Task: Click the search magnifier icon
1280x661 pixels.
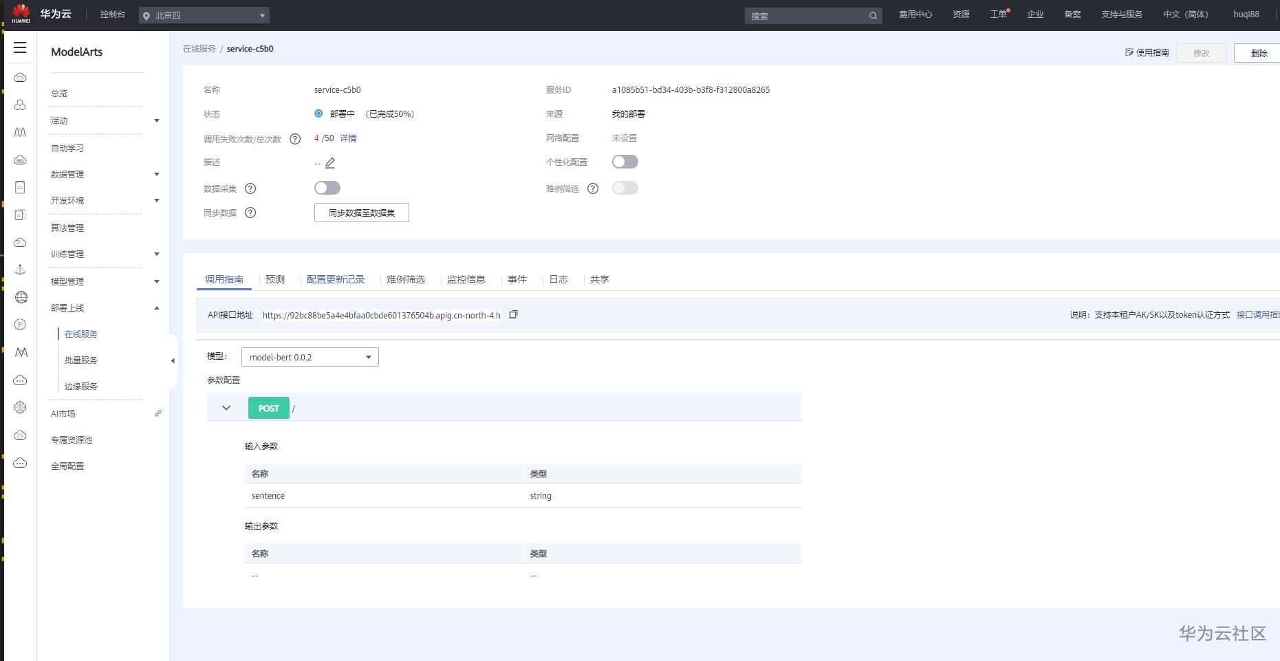Action: [x=873, y=16]
